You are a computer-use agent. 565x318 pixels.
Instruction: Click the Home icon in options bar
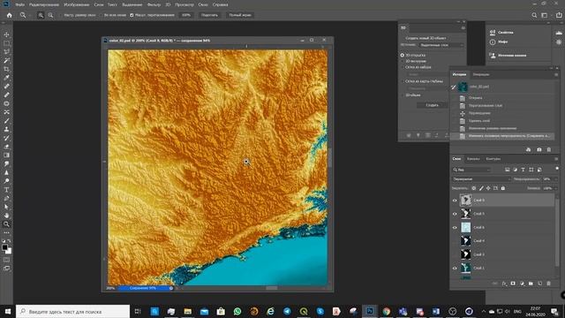coord(10,15)
